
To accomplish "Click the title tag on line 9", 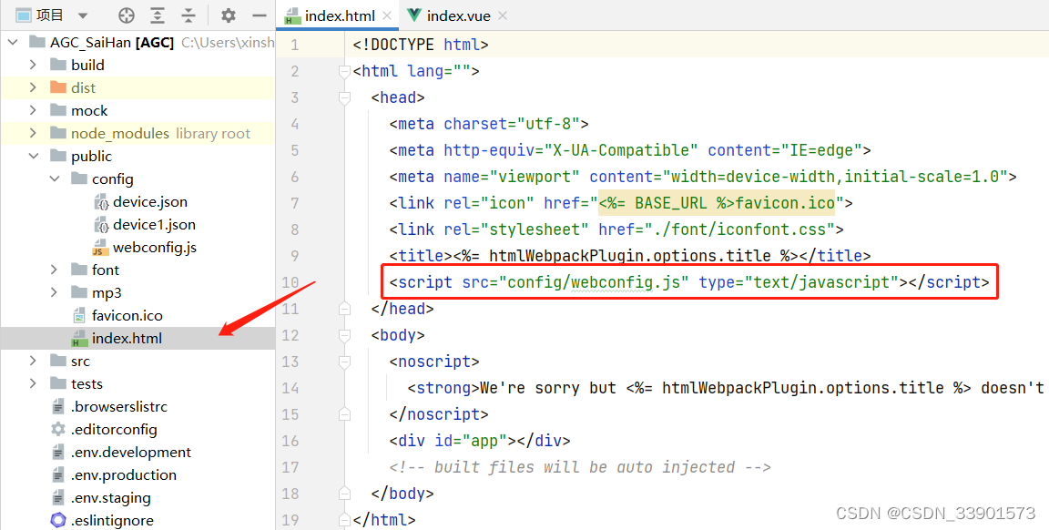I will coord(629,256).
